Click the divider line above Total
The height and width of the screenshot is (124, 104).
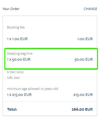(50, 102)
